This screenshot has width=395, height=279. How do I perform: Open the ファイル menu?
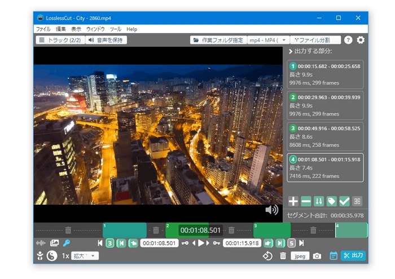click(x=43, y=29)
